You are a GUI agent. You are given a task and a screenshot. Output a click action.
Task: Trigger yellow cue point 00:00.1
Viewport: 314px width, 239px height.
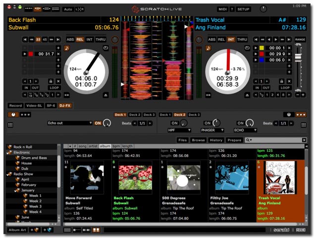256,48
